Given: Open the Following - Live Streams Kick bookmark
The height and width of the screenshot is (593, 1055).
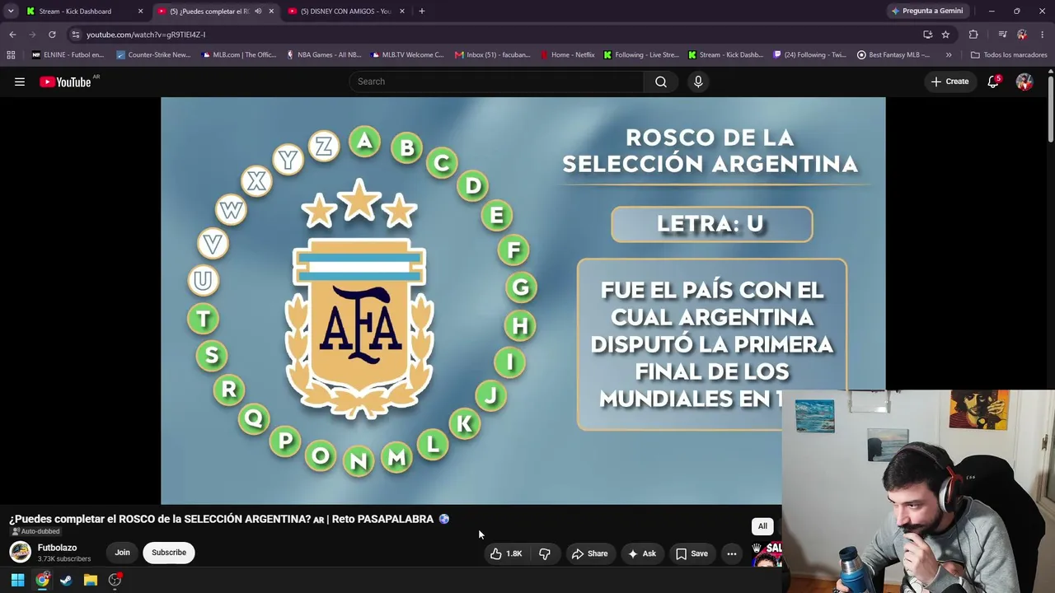Looking at the screenshot, I should [x=641, y=55].
